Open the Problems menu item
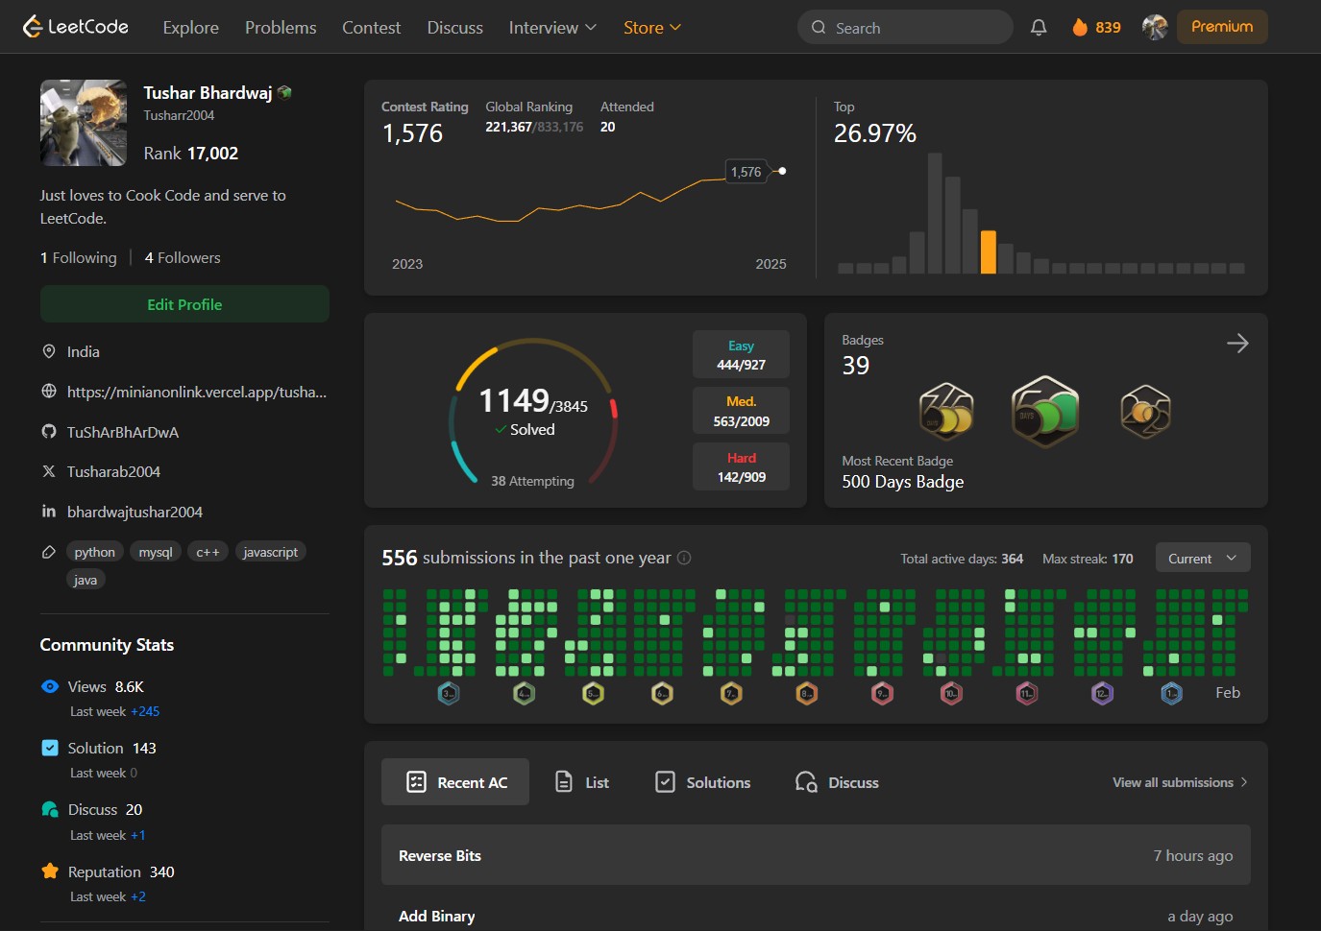 [x=281, y=28]
